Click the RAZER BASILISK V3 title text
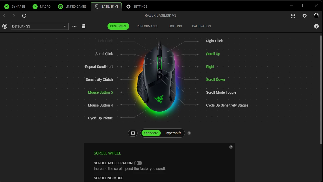Image resolution: width=323 pixels, height=182 pixels. click(x=160, y=16)
